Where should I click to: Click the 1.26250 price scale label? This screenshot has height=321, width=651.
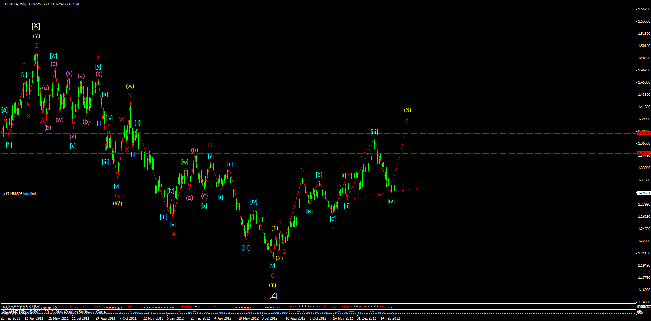(644, 217)
